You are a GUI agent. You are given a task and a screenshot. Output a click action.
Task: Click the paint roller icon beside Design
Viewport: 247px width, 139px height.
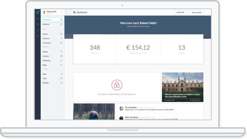click(x=61, y=52)
